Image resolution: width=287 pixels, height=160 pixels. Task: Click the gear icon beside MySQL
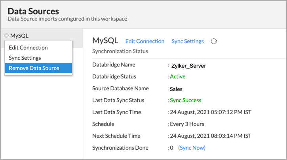point(6,36)
